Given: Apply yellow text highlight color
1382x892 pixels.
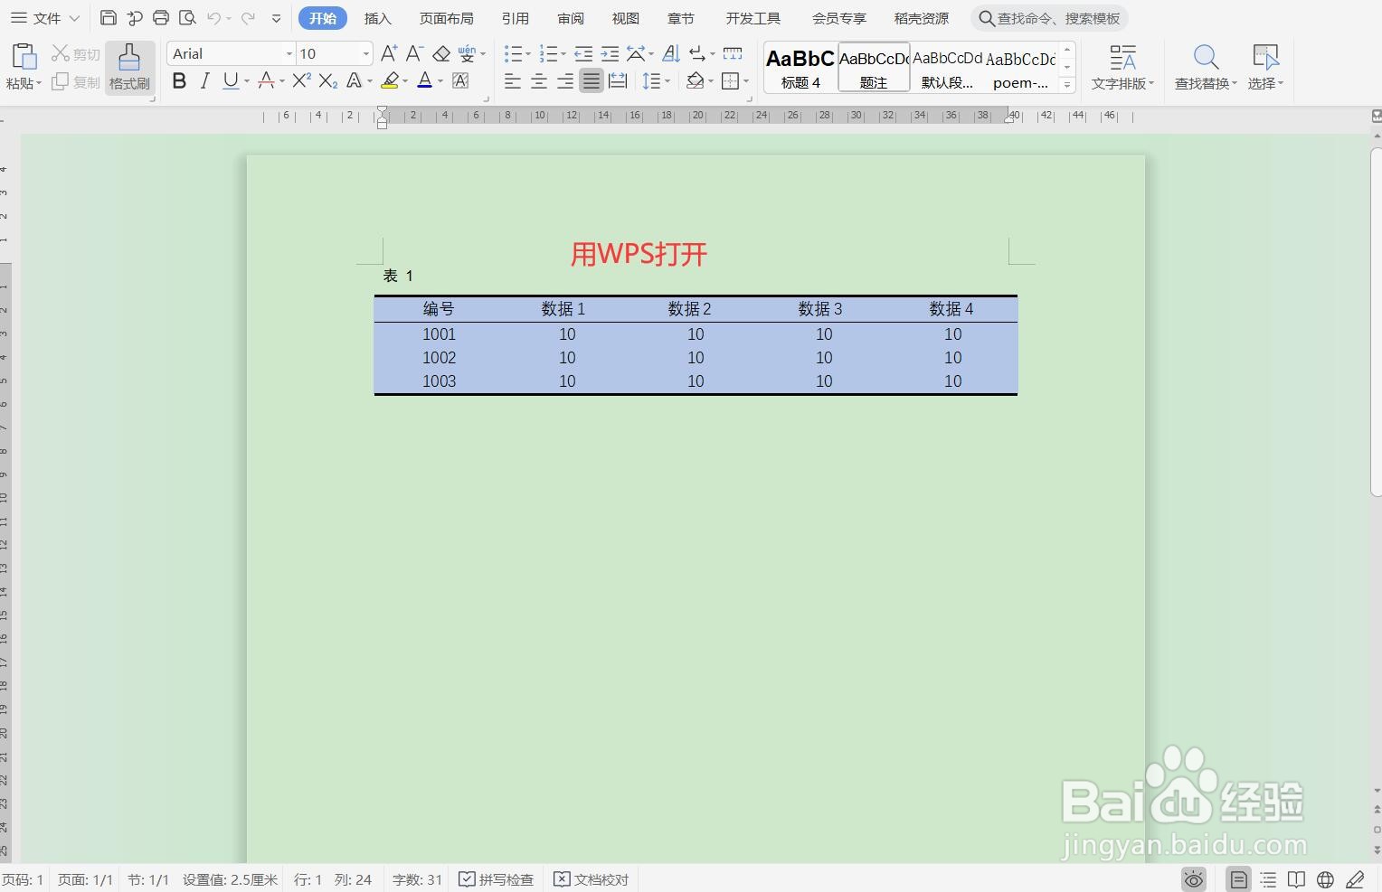Looking at the screenshot, I should pos(390,81).
